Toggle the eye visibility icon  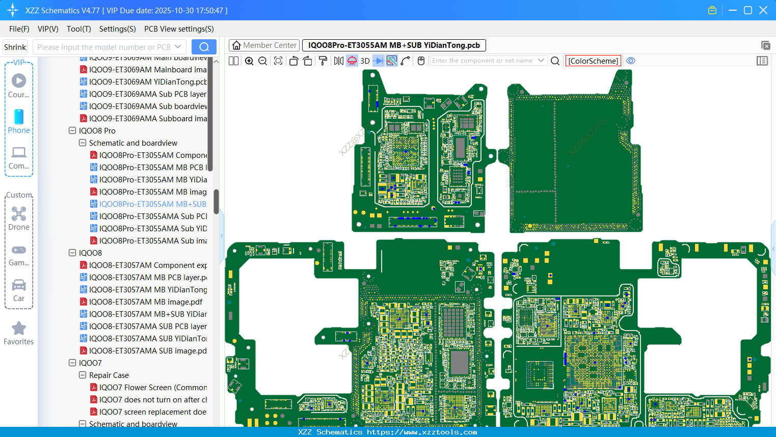(x=631, y=61)
